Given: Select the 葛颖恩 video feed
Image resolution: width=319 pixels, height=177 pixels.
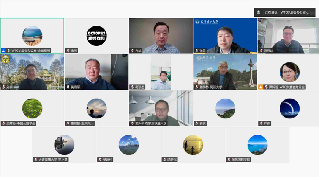Looking at the screenshot, I should [x=161, y=71].
